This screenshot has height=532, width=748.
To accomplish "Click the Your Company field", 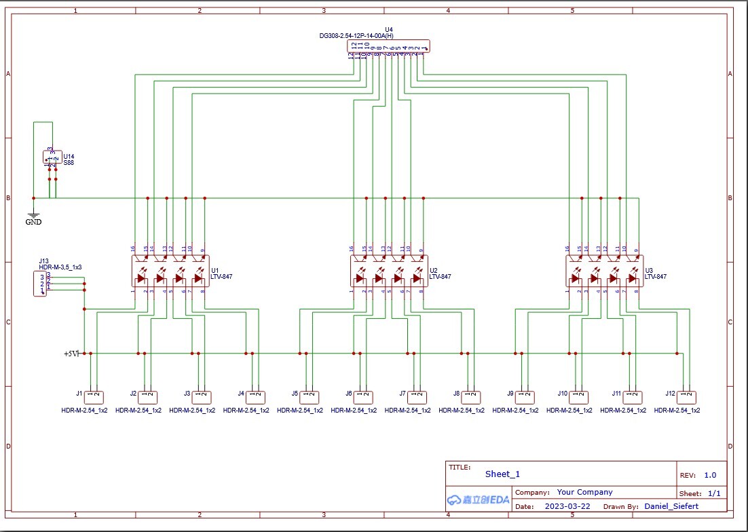I will click(x=584, y=492).
